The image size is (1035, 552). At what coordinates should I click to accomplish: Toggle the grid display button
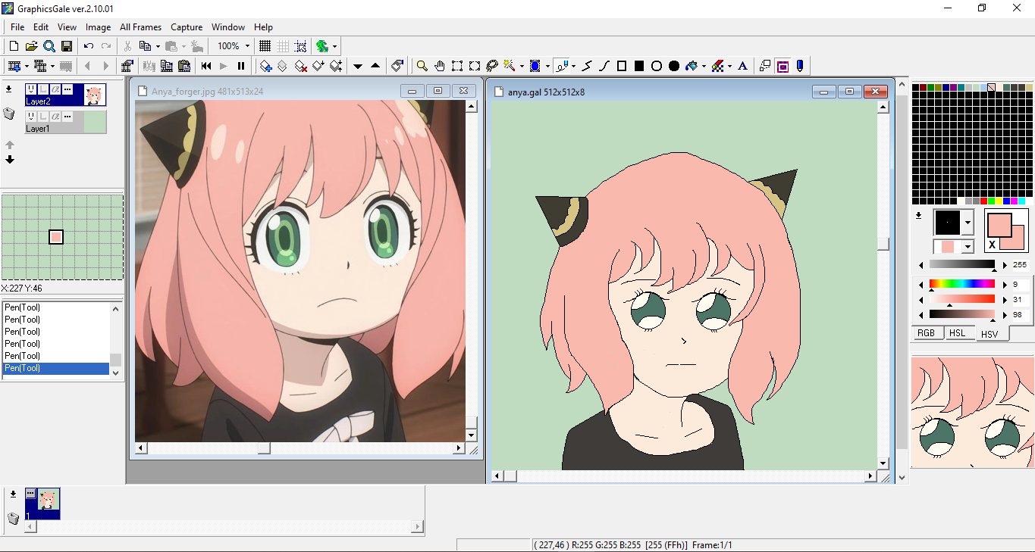click(265, 46)
